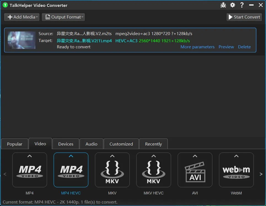Expand the AVI format preset chevron
The width and height of the screenshot is (266, 206).
coord(195,156)
